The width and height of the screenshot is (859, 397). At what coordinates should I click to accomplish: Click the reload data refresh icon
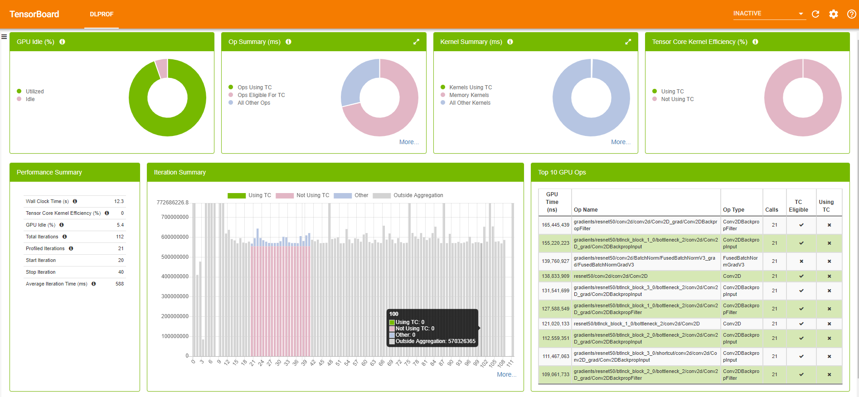pos(815,14)
